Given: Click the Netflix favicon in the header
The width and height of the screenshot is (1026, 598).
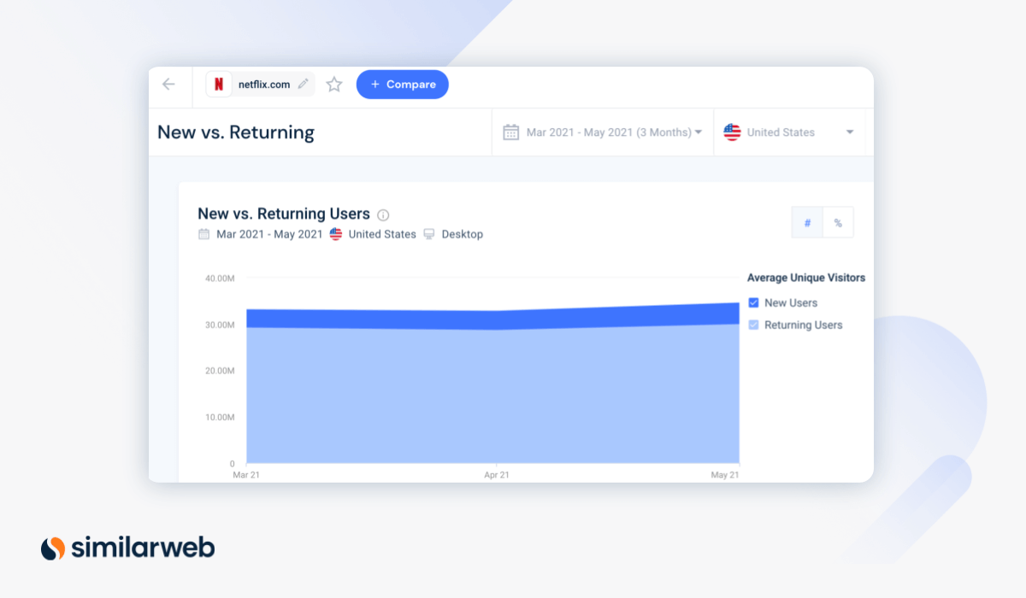Looking at the screenshot, I should coord(220,84).
